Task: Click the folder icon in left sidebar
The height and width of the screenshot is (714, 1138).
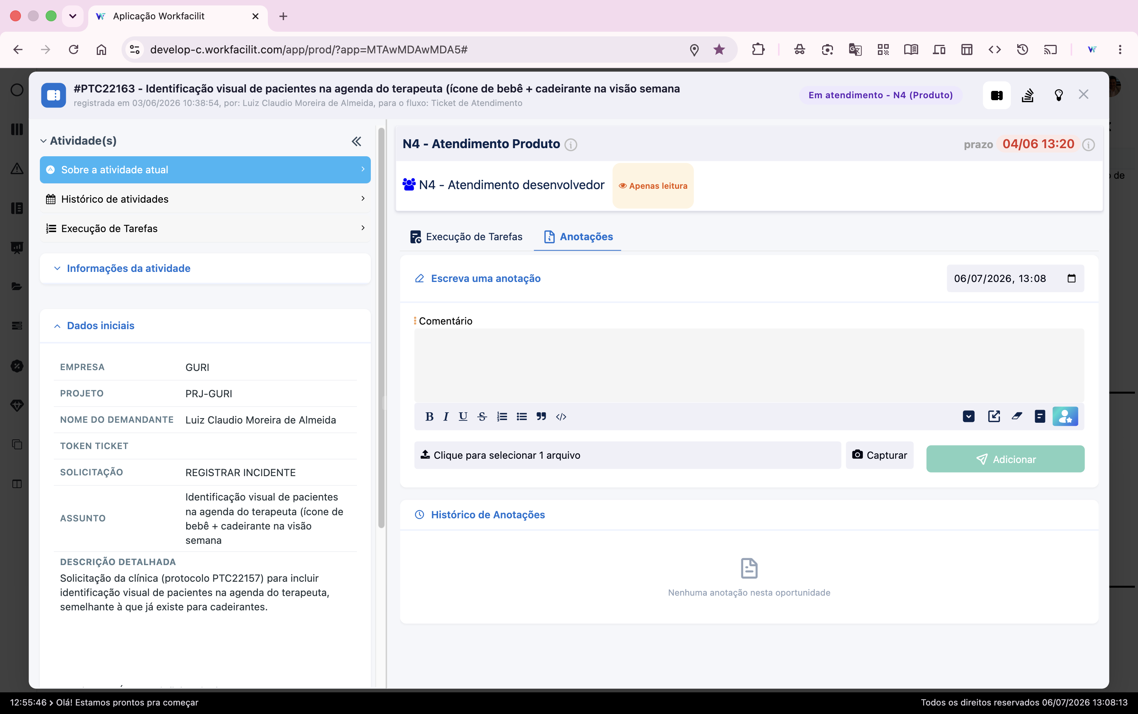Action: 17,287
